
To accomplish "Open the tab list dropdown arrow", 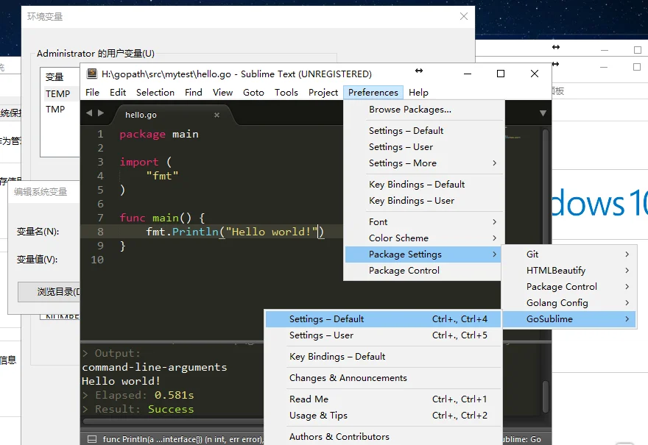I will point(543,113).
